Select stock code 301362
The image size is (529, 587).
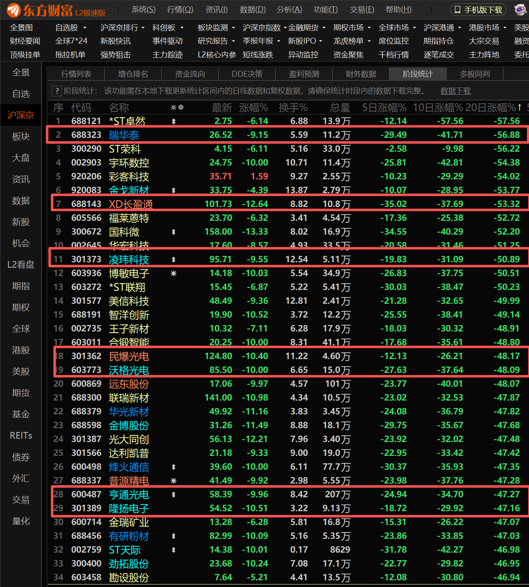[x=86, y=357]
